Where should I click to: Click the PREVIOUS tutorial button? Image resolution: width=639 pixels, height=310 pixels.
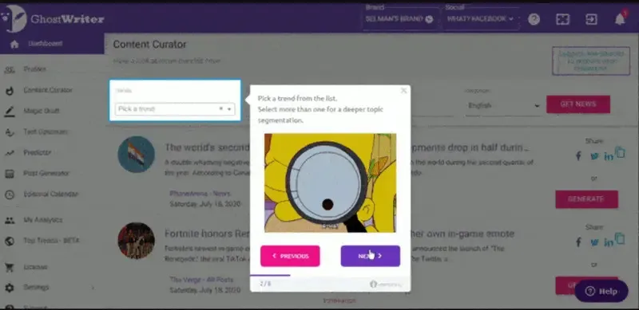(x=290, y=256)
